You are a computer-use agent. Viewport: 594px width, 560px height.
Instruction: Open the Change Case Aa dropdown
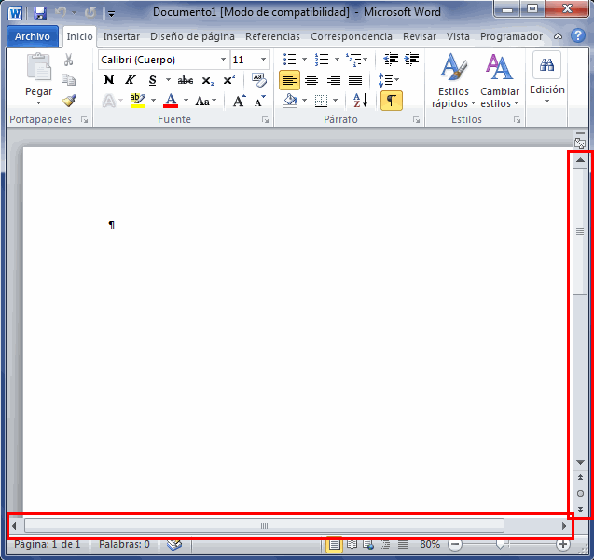(206, 101)
